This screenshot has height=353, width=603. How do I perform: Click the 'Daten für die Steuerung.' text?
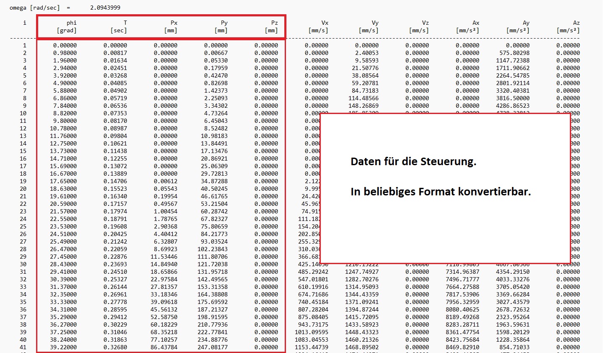tap(413, 162)
